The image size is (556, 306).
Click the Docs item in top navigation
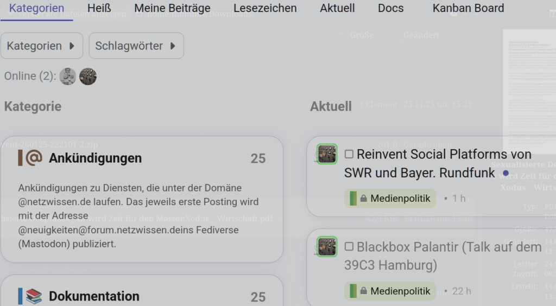(x=390, y=8)
